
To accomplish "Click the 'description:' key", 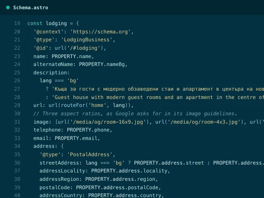I will [x=51, y=73].
